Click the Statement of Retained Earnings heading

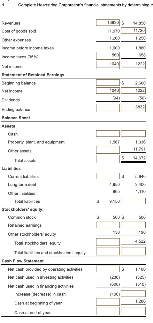(x=33, y=75)
